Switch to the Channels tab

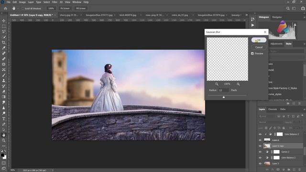click(x=273, y=109)
